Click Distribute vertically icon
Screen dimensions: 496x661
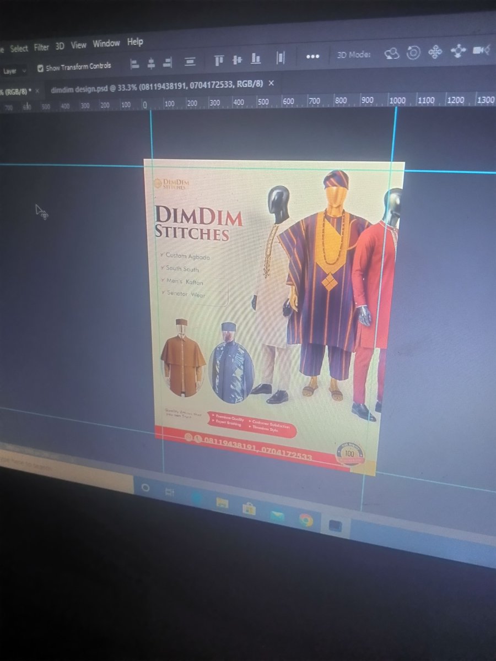pos(190,62)
